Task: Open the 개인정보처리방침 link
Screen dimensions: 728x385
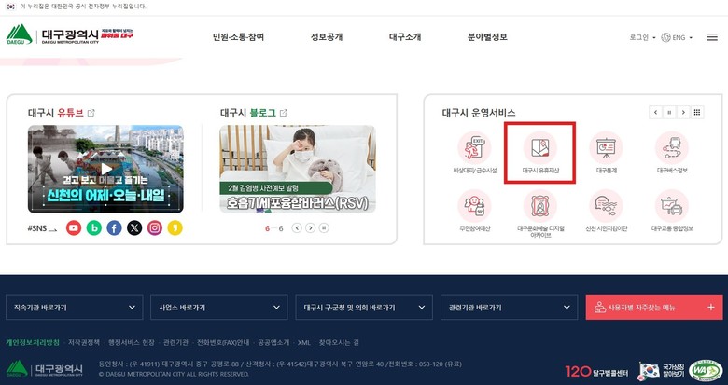Action: (33, 342)
